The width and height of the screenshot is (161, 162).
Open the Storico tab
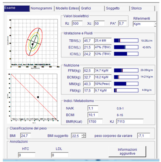142,9
